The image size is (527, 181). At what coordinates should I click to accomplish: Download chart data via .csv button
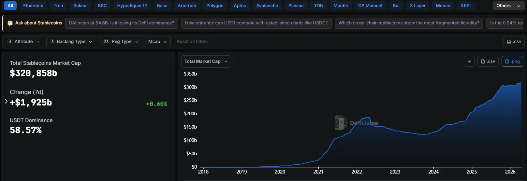(488, 62)
